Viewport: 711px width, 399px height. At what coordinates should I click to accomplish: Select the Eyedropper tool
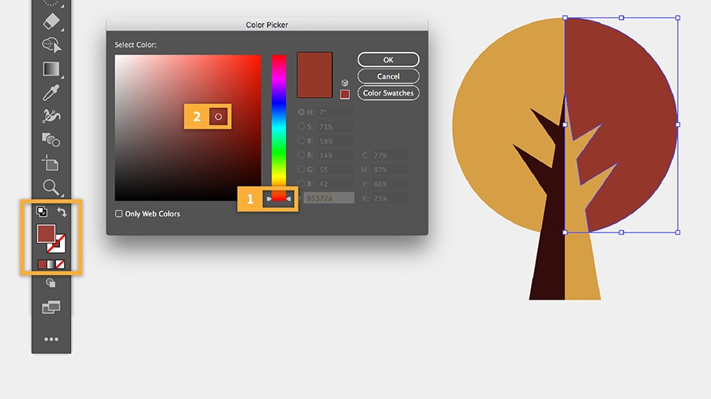[x=51, y=92]
